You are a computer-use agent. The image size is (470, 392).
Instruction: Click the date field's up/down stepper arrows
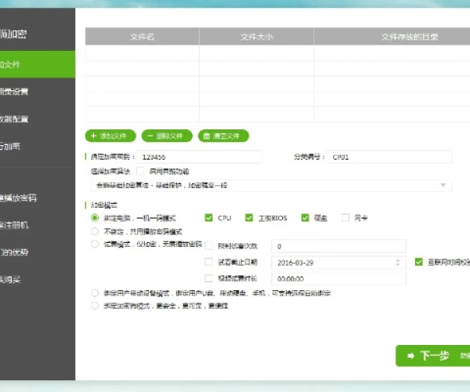pos(398,263)
